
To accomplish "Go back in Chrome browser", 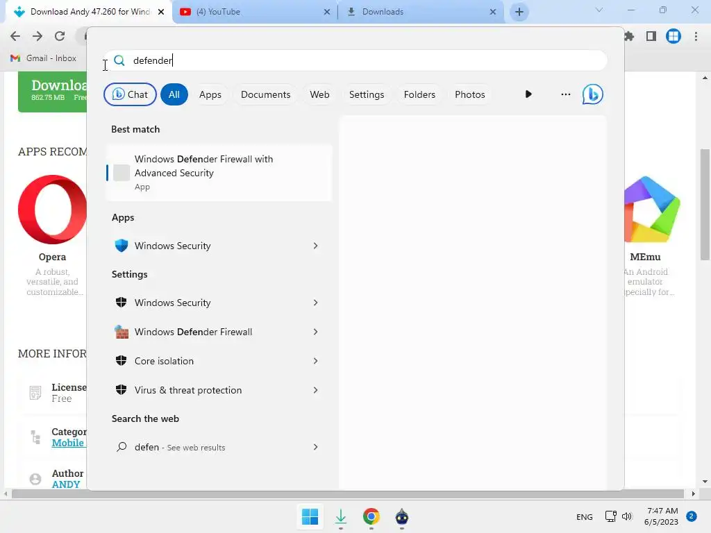I will pos(15,36).
